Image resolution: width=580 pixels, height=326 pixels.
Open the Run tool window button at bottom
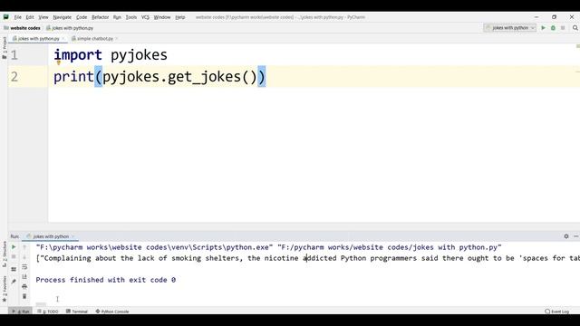click(20, 312)
